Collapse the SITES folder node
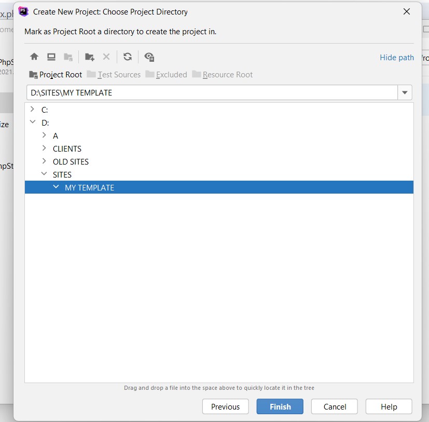Image resolution: width=429 pixels, height=422 pixels. coord(44,174)
